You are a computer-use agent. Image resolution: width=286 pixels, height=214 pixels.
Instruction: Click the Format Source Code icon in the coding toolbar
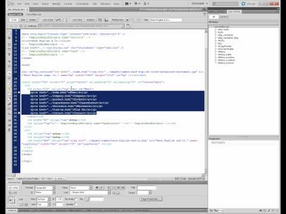(x=9, y=130)
